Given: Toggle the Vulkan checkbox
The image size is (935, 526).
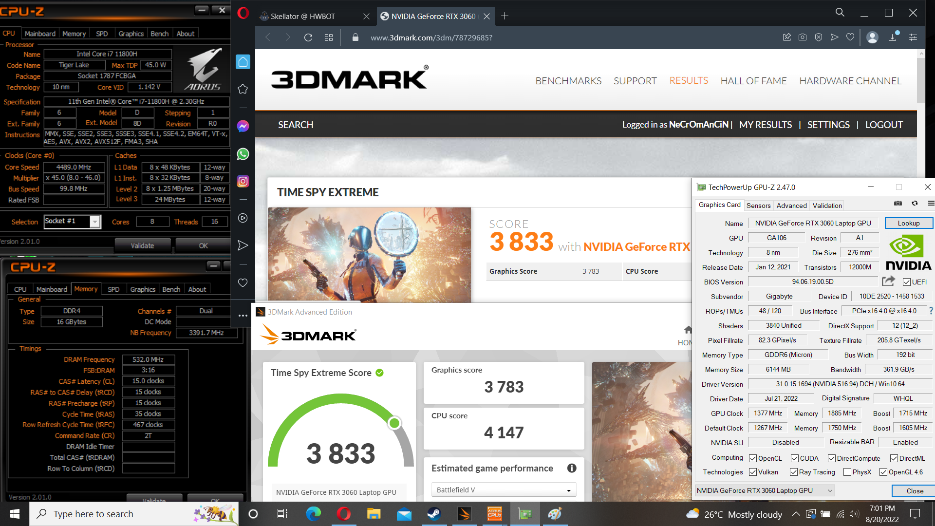Looking at the screenshot, I should (x=753, y=472).
